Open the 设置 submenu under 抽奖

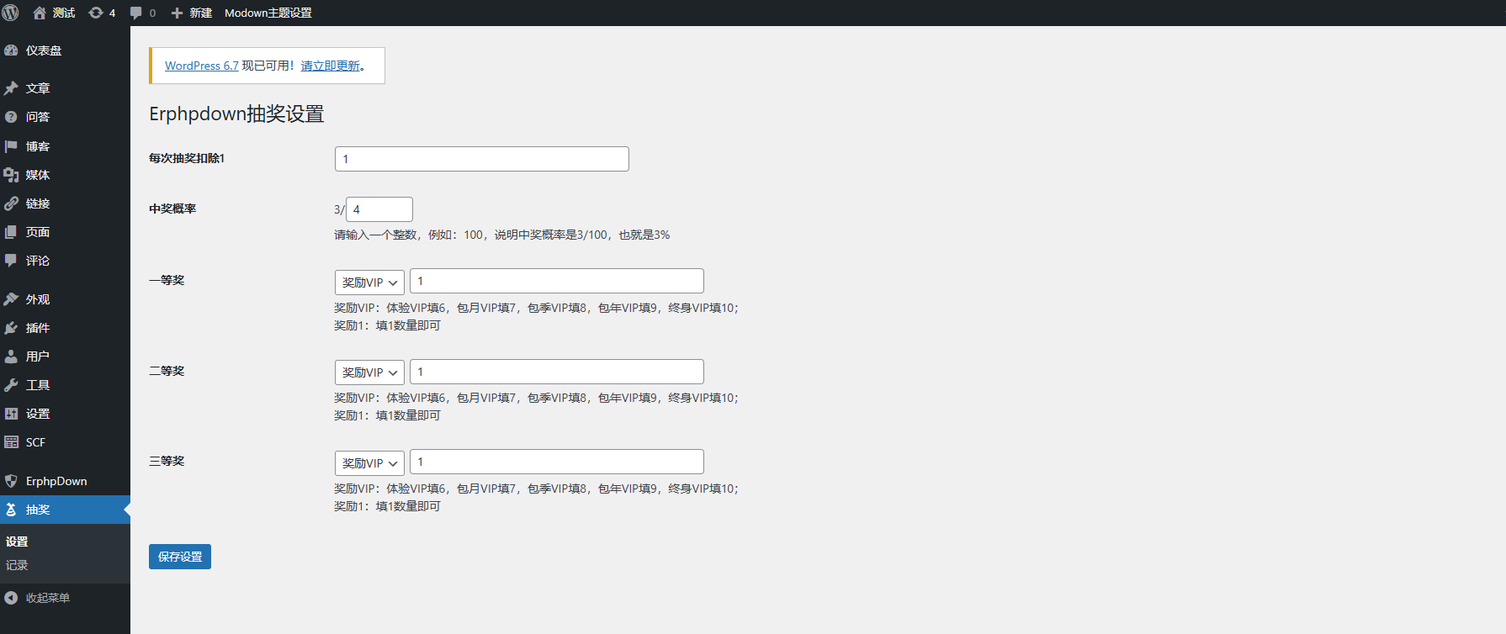coord(17,542)
